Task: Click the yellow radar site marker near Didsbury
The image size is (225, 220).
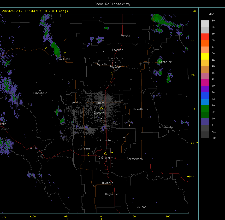Action: (x=101, y=109)
